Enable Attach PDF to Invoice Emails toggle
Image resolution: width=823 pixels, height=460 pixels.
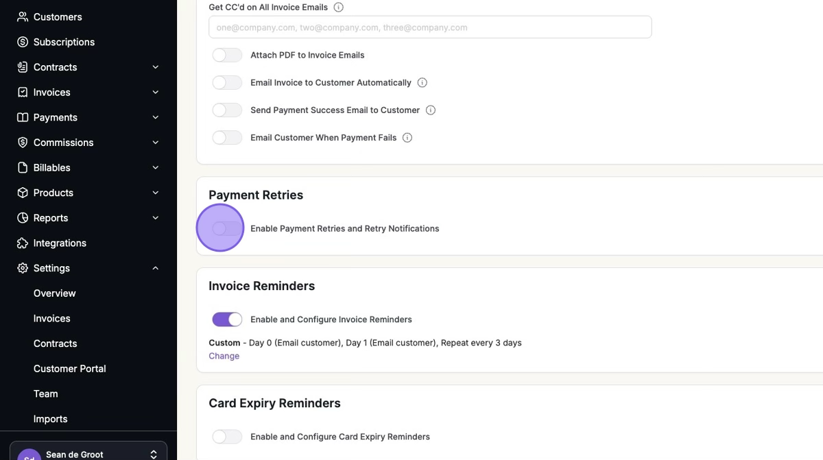pos(227,56)
